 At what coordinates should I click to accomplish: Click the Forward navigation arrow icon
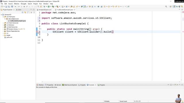[123, 7]
